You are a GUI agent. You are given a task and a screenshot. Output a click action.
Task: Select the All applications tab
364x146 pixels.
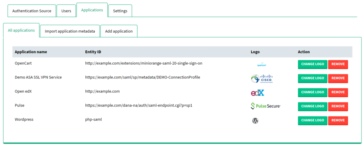21,30
